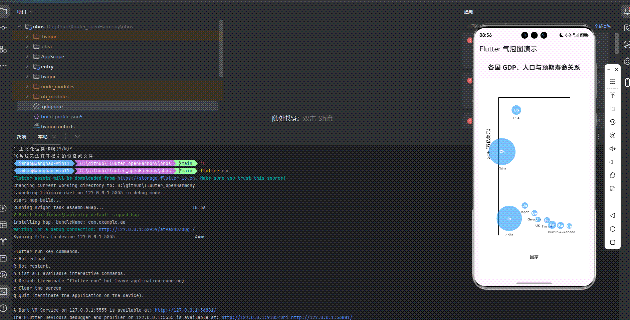Image resolution: width=630 pixels, height=320 pixels.
Task: Expand the node_modules folder
Action: [x=27, y=86]
